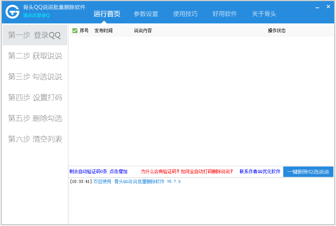Switch to 运行首页 tab

point(107,14)
